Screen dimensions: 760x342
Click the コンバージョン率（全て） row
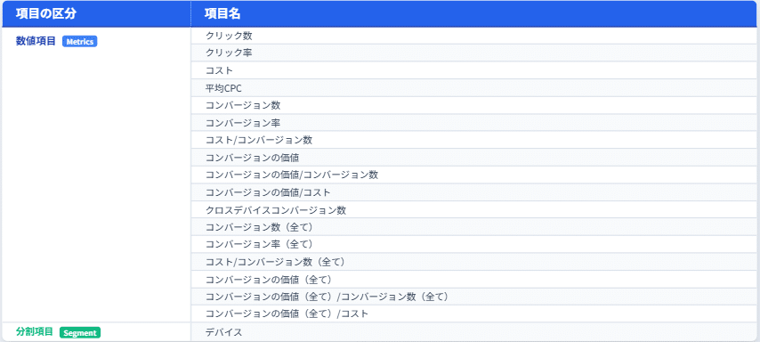(x=473, y=245)
